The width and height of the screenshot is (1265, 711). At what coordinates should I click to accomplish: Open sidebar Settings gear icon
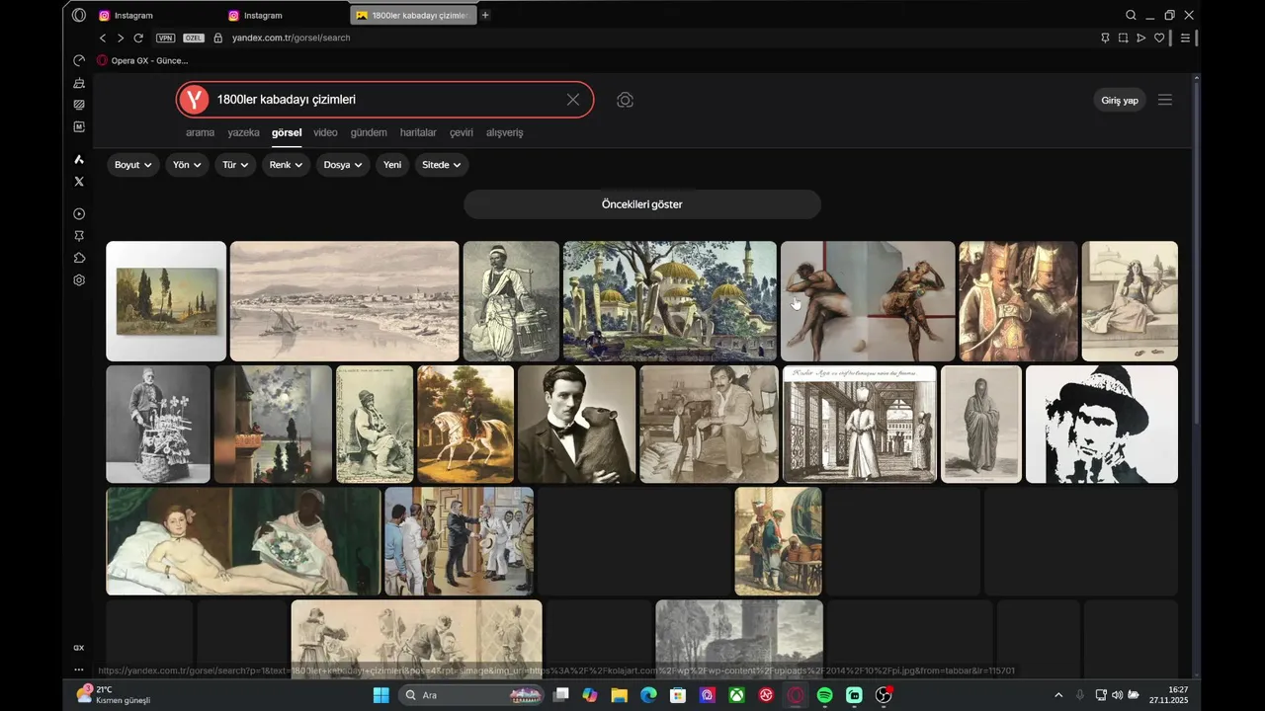(79, 279)
